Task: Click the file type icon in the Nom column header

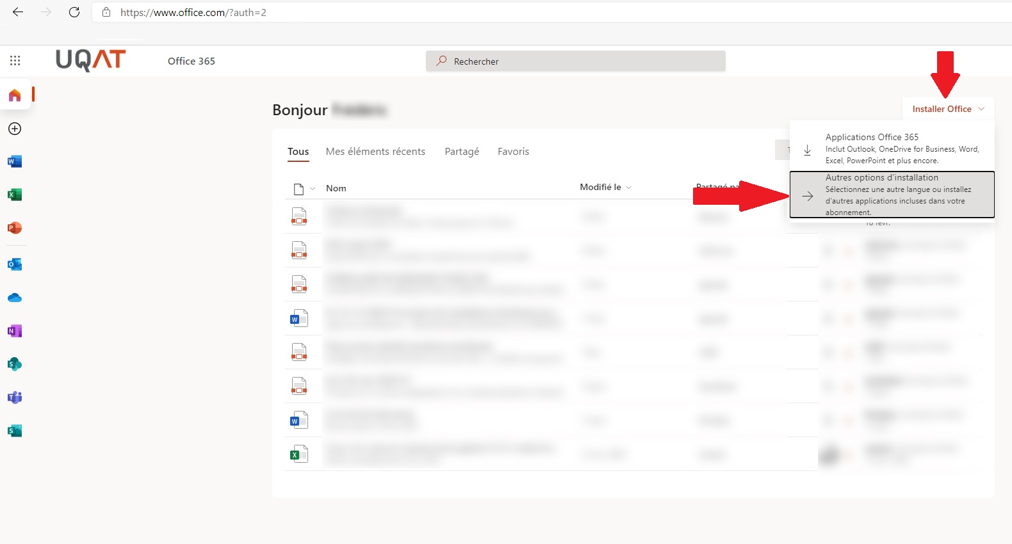Action: (x=298, y=189)
